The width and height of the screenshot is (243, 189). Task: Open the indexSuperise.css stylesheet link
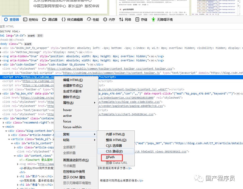[126, 98]
